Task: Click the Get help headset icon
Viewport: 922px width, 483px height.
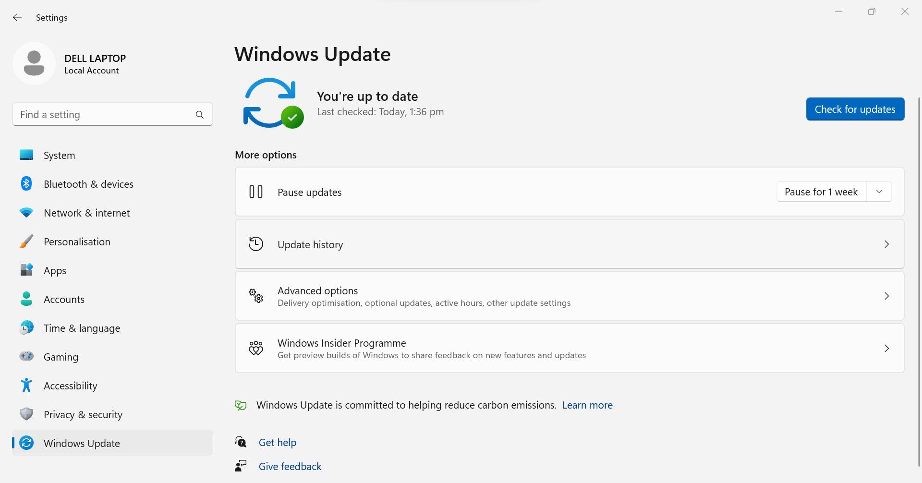Action: point(241,442)
